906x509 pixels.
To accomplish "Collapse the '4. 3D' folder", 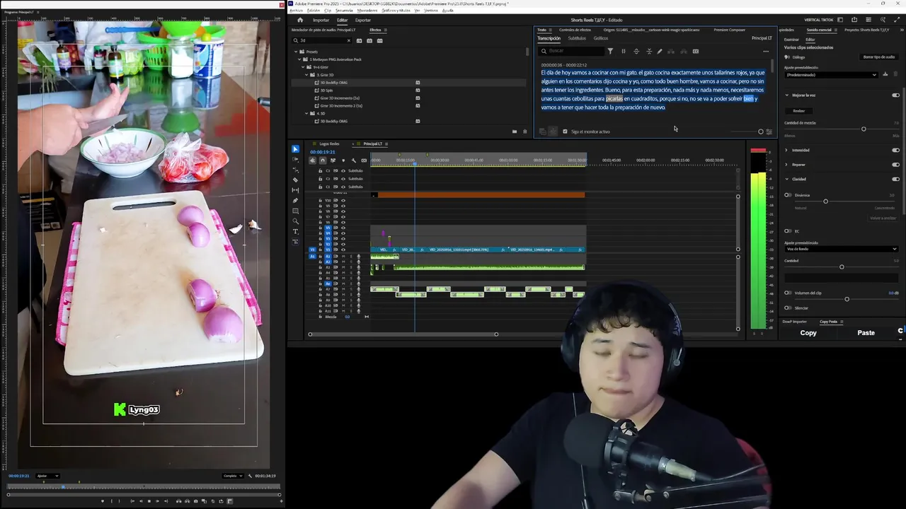I will [x=308, y=113].
